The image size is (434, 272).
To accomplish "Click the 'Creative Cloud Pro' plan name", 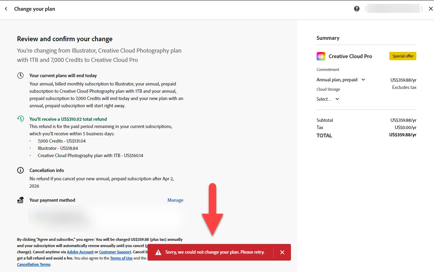I will point(350,56).
